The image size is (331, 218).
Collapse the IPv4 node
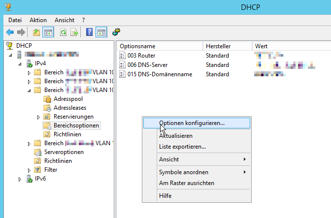(x=20, y=64)
